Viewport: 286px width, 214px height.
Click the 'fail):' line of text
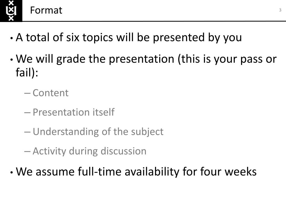click(x=27, y=73)
